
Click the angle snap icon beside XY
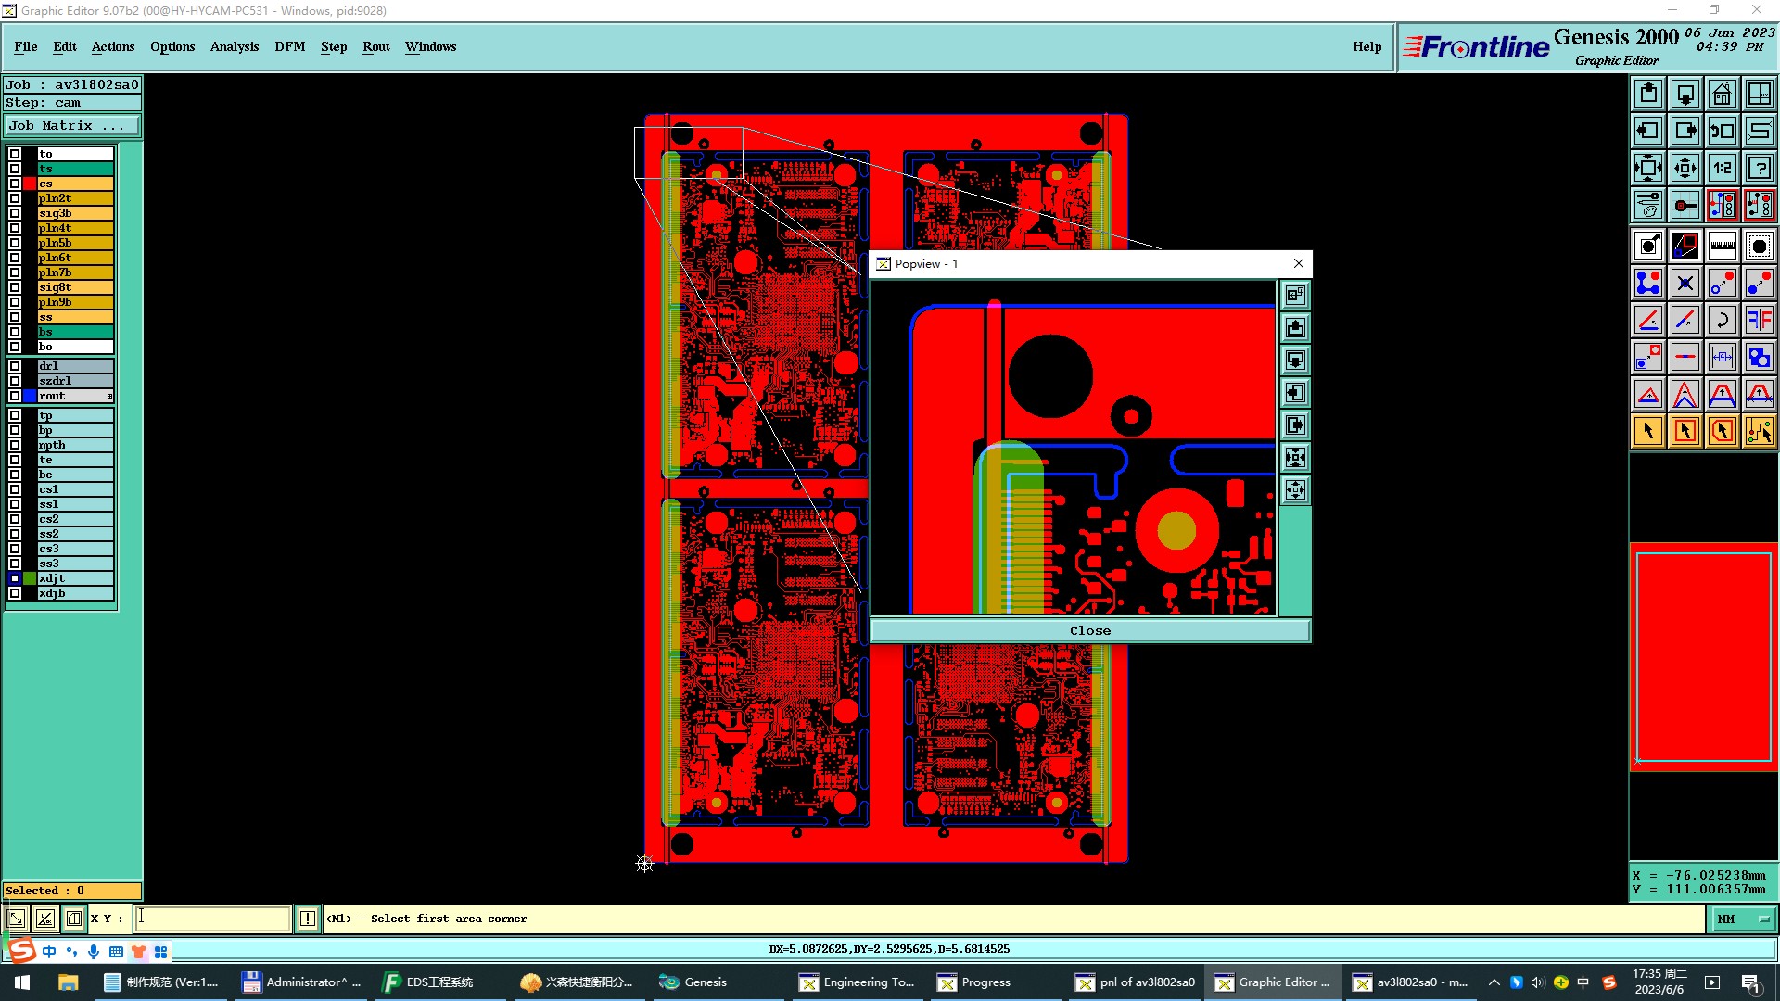coord(44,919)
